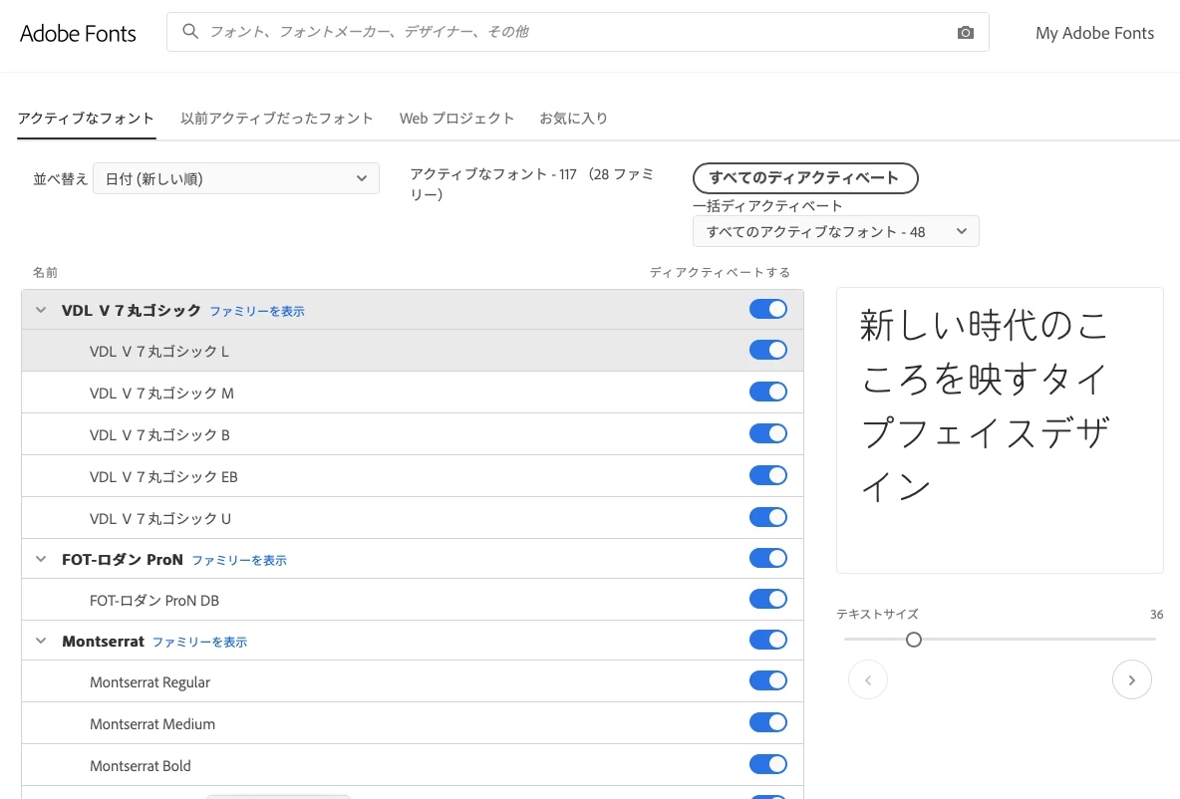Image resolution: width=1180 pixels, height=799 pixels.
Task: Click the previous preview arrow button
Action: pos(868,680)
